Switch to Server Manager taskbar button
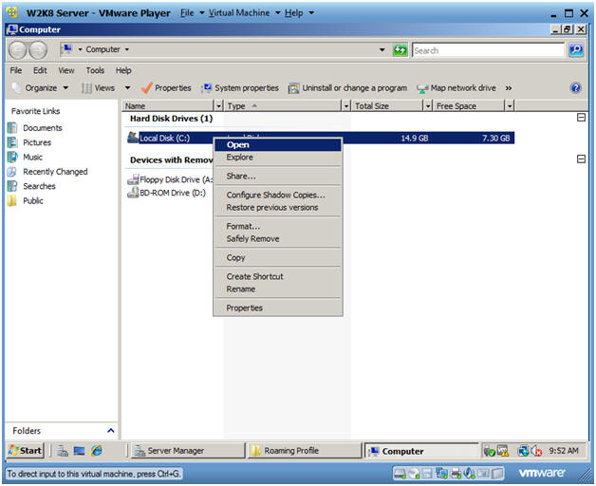 [x=187, y=451]
